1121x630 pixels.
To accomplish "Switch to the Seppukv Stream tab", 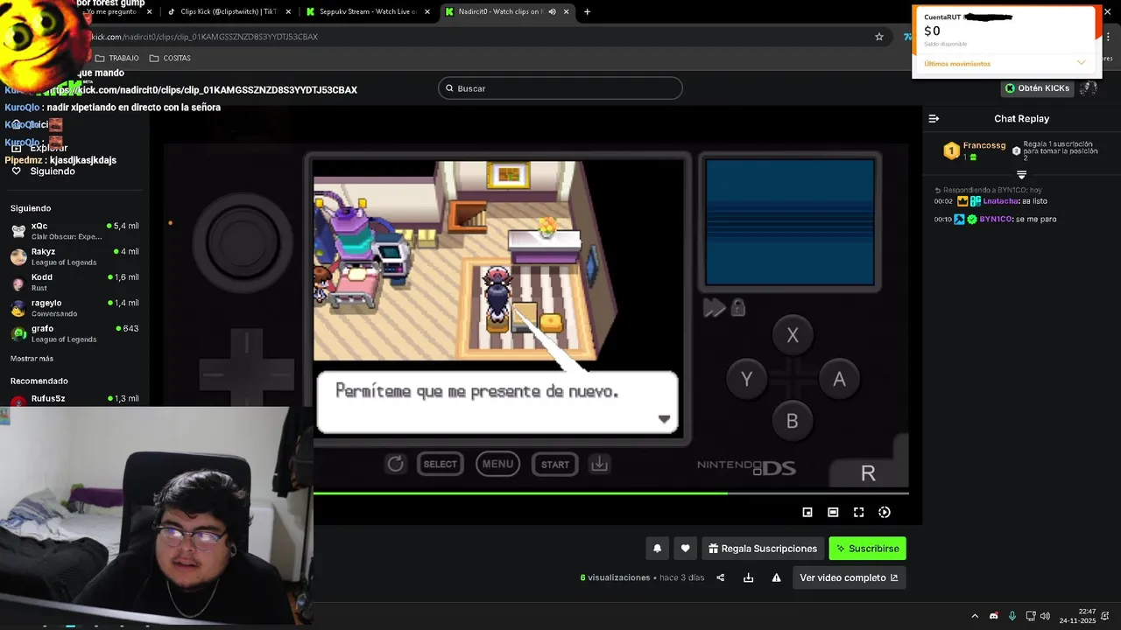I will coord(366,11).
